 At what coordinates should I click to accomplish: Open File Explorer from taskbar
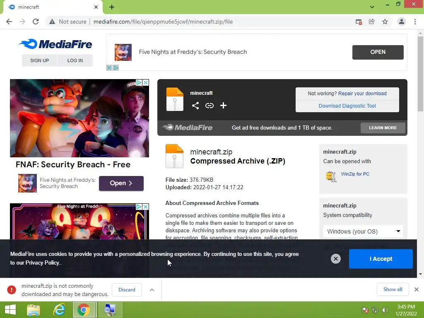coord(33,310)
